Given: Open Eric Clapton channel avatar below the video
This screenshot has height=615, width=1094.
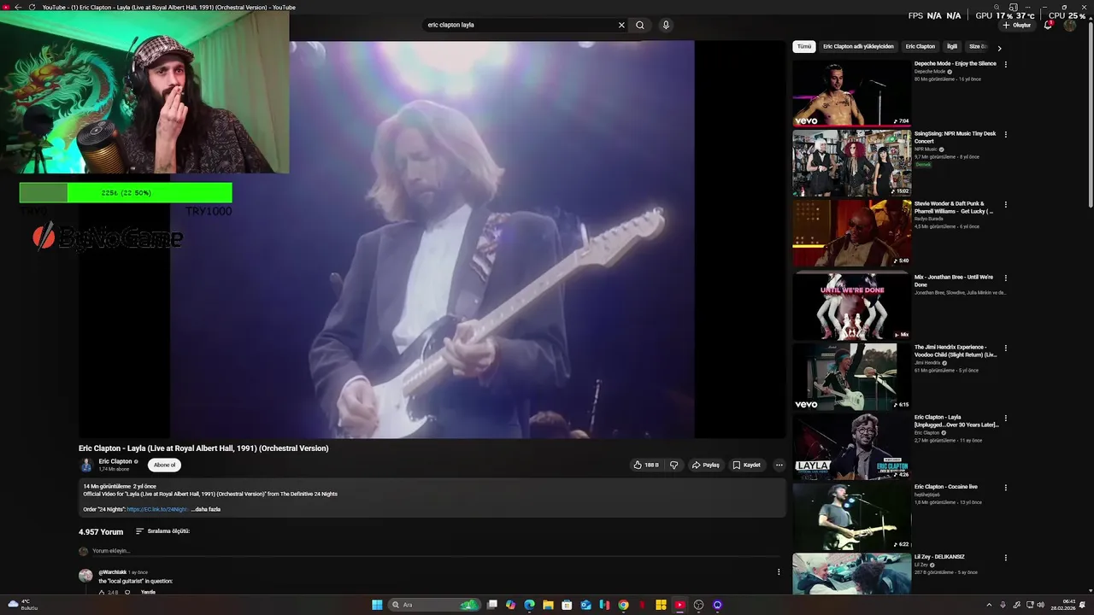Looking at the screenshot, I should pyautogui.click(x=86, y=465).
